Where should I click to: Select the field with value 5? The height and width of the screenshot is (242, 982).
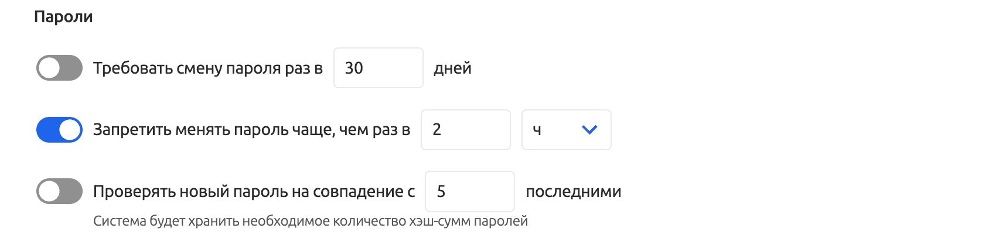[x=469, y=191]
